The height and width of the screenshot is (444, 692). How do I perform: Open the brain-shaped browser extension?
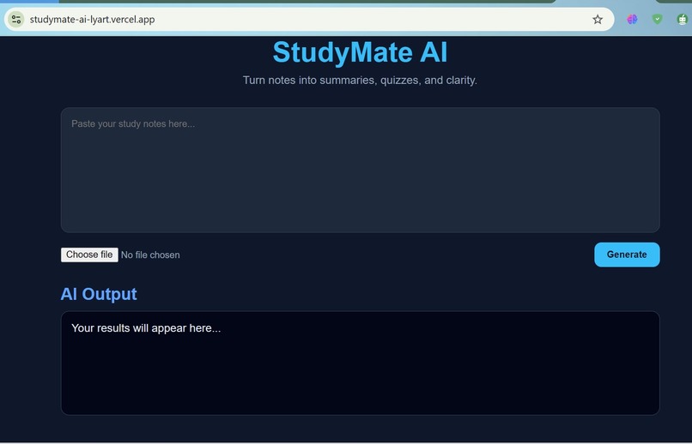point(632,20)
